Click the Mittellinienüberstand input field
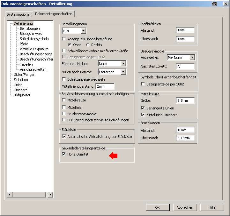The height and width of the screenshot is (216, 230). 105,86
